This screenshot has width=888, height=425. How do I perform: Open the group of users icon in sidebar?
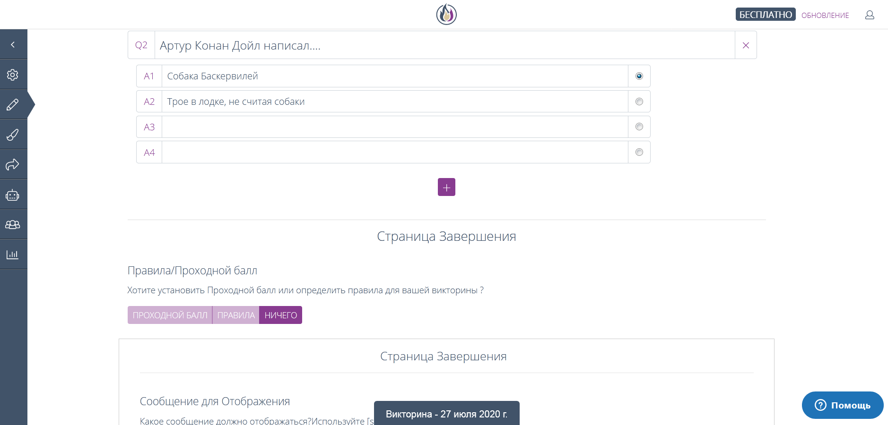tap(13, 224)
